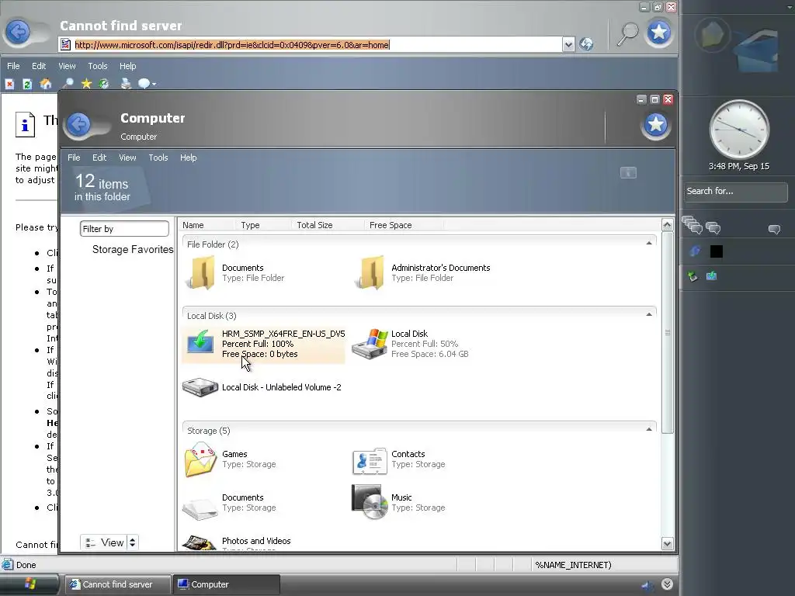The image size is (795, 596).
Task: Select Local Disk - Unlabeled Volume -2 icon
Action: click(200, 387)
